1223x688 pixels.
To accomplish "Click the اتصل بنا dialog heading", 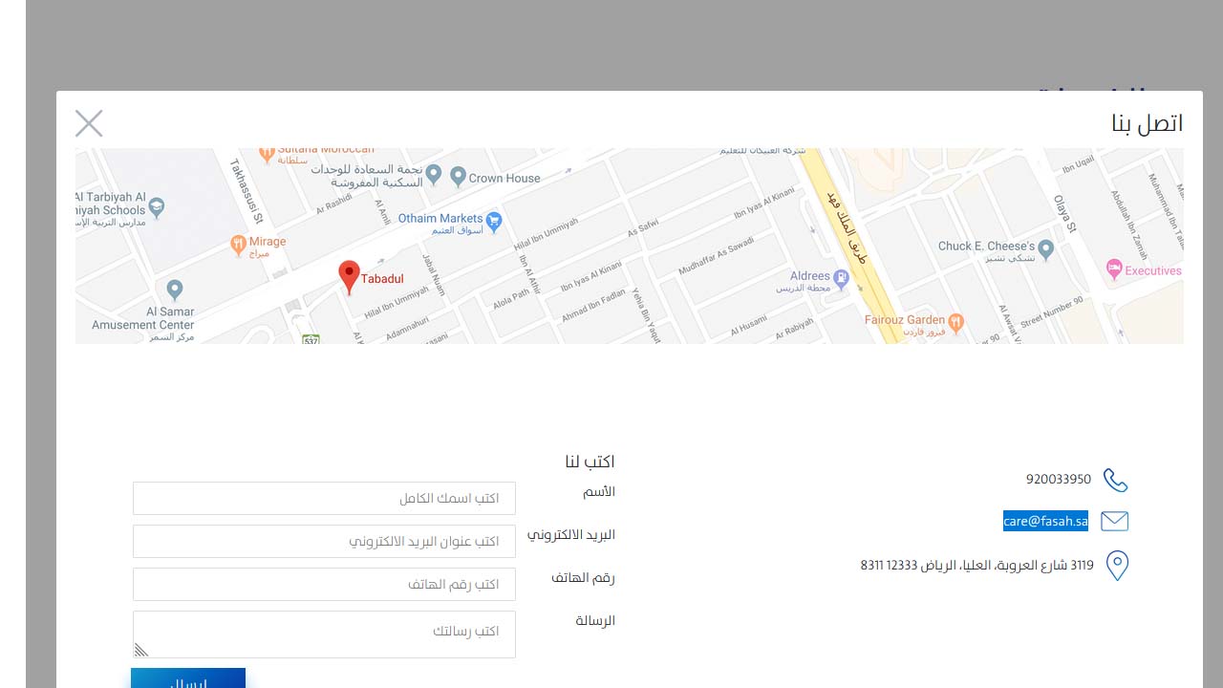I will pos(1147,123).
